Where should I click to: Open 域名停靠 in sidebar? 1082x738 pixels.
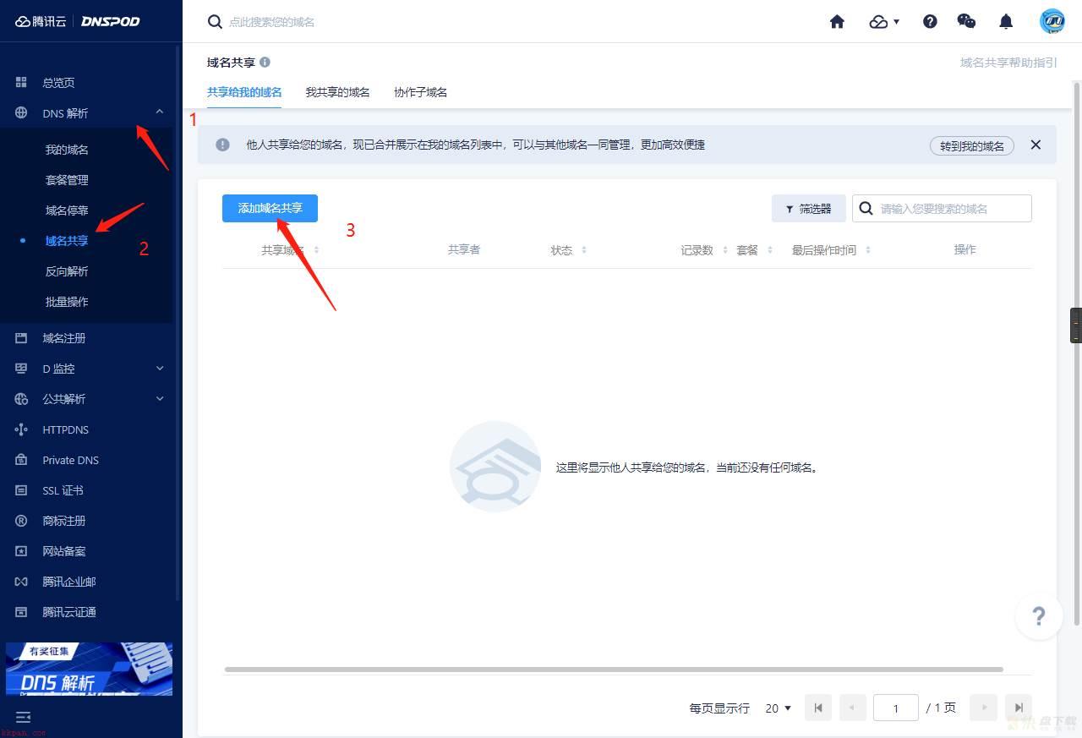coord(67,210)
